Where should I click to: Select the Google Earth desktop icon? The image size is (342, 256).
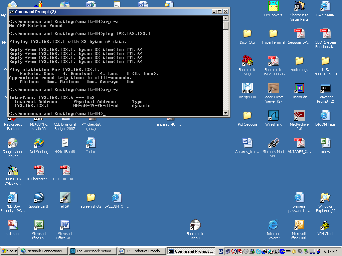point(39,198)
